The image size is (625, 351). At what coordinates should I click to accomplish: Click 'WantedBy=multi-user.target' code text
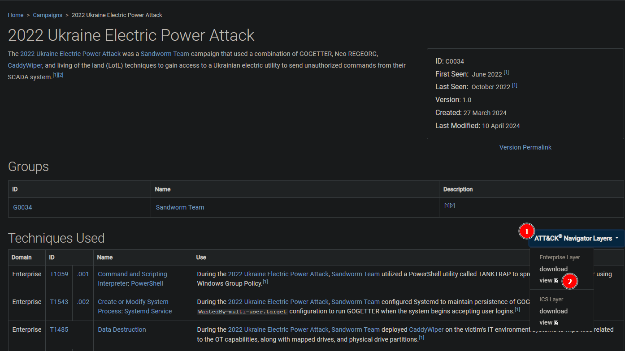(243, 311)
